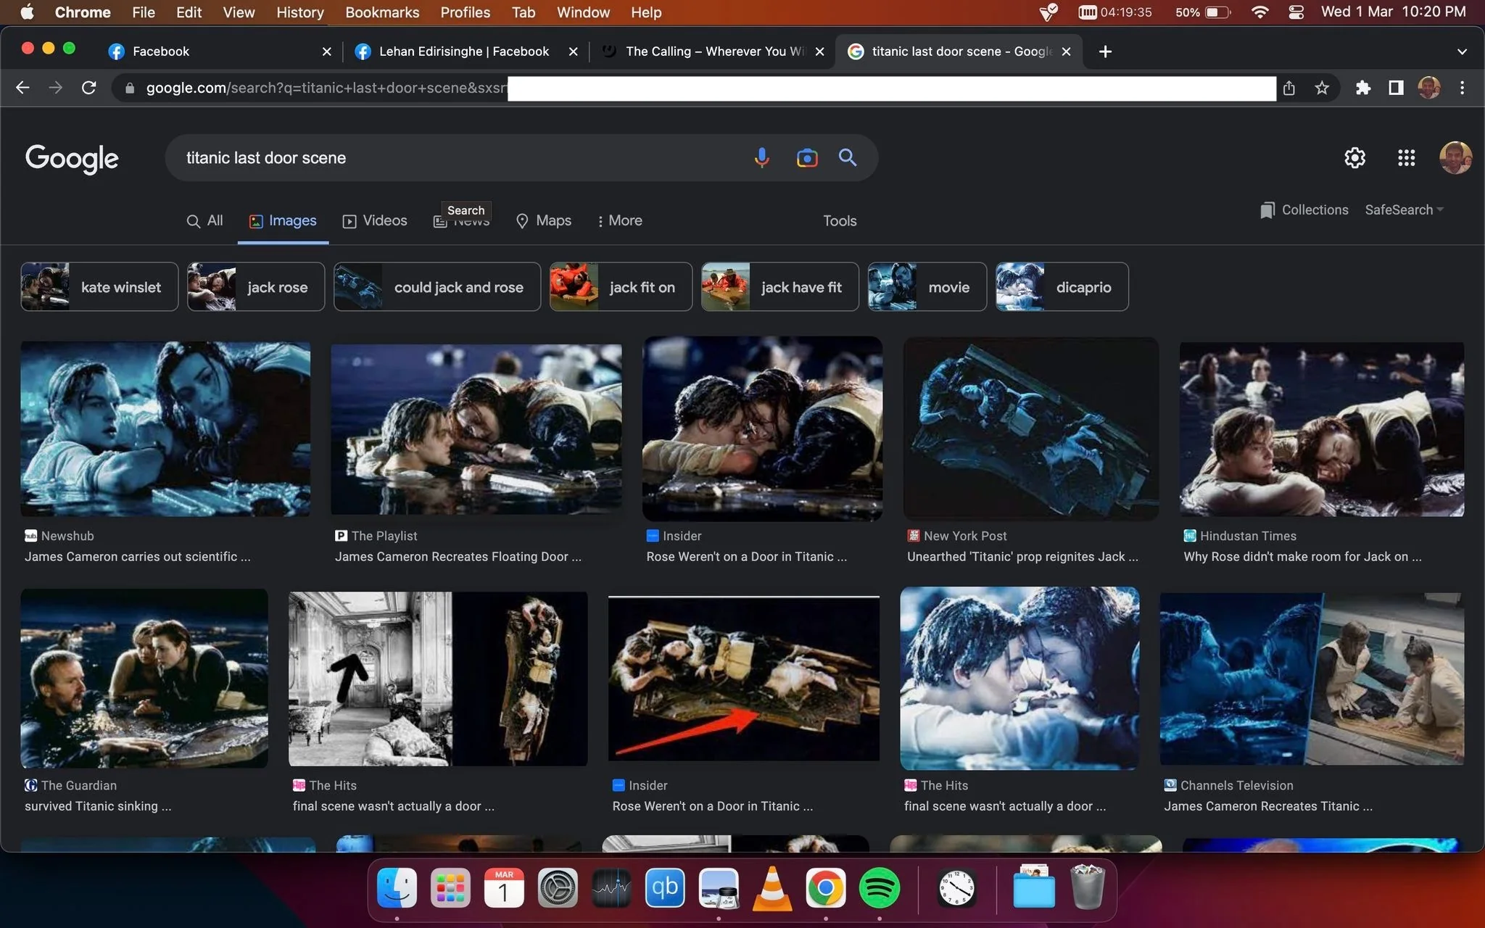Screen dimensions: 1485x928
Task: Open macOS Control Center toggles
Action: pyautogui.click(x=1296, y=12)
